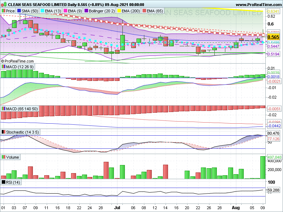283x212 pixels.
Task: Click the 18 date label on the axis
Action: [68, 208]
